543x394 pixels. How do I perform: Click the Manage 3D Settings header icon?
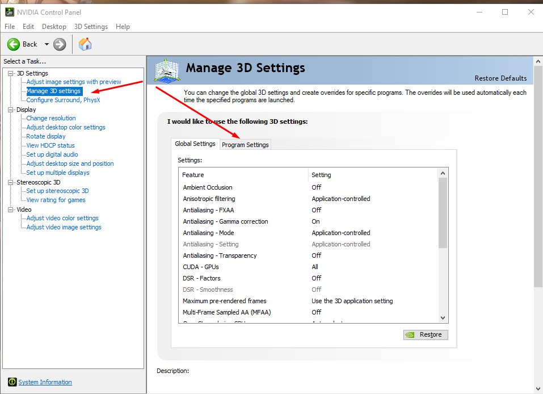coord(167,72)
